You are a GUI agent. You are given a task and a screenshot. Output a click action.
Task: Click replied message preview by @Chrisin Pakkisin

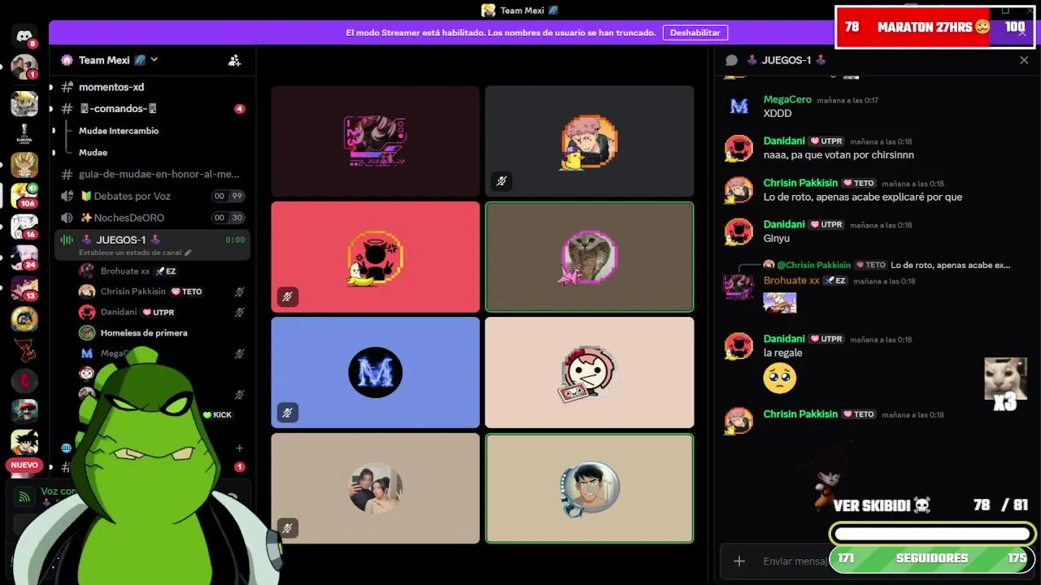pos(950,265)
